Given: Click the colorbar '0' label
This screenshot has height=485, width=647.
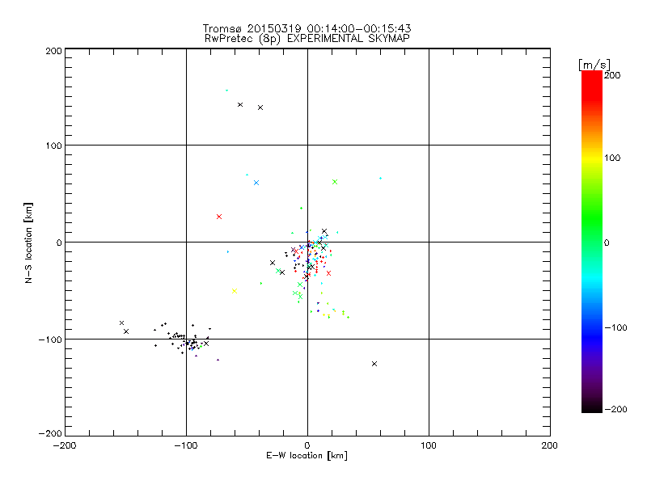Looking at the screenshot, I should [x=607, y=242].
